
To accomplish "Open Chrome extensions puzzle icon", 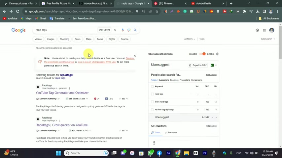I will click(x=244, y=11).
